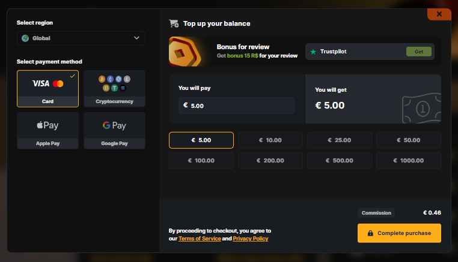
Task: Pick the € 10.00 preset amount
Action: click(x=270, y=140)
